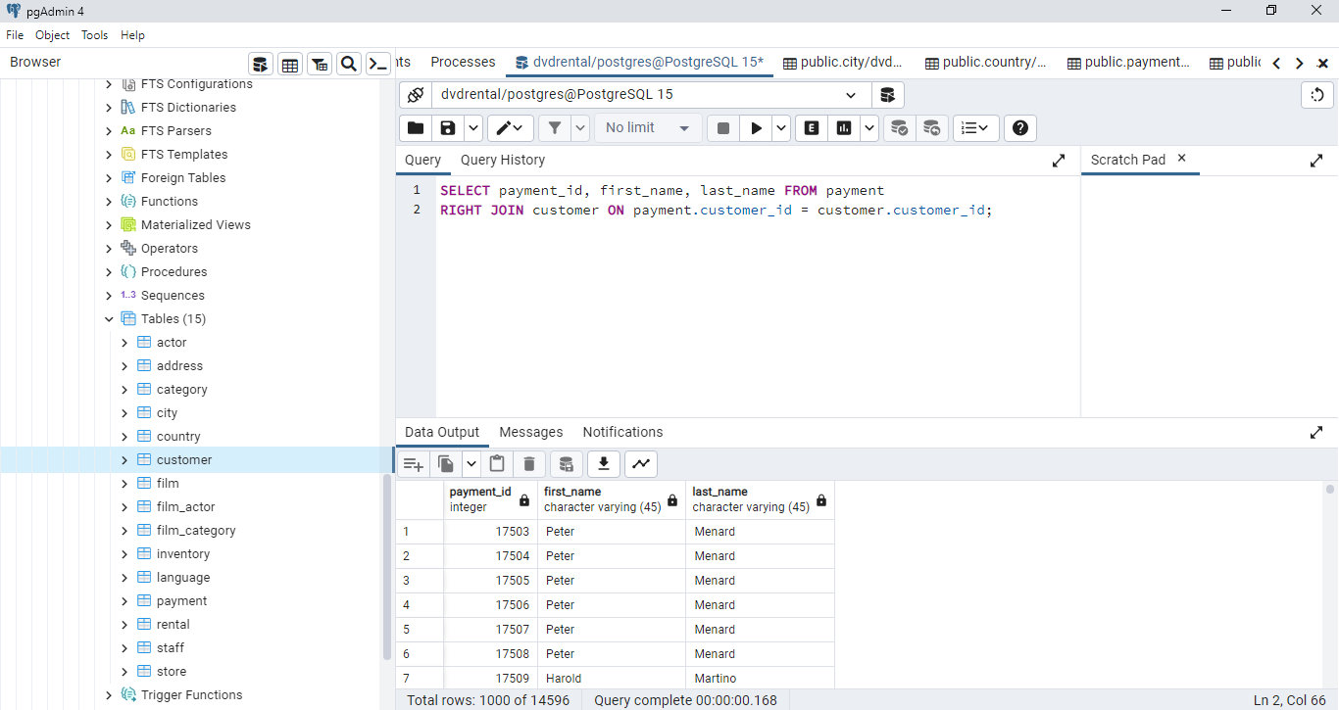Click the Explain (E) button
The image size is (1339, 710).
(811, 128)
